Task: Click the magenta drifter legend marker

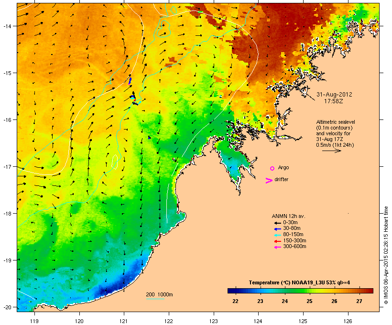Action: (269, 181)
